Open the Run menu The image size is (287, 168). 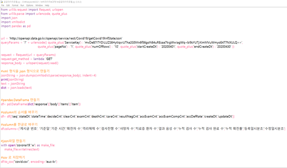[22, 6]
